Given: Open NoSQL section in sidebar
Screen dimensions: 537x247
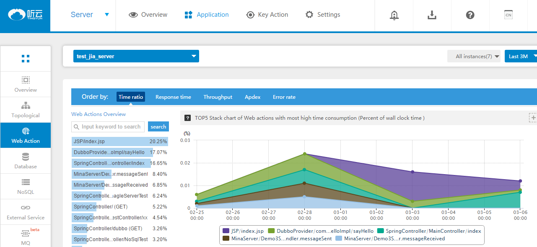Looking at the screenshot, I should click(26, 186).
